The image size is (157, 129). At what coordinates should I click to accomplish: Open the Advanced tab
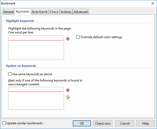point(81,12)
